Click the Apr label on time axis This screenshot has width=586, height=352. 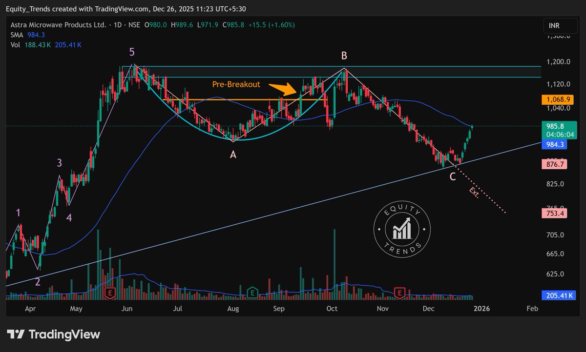click(x=30, y=309)
